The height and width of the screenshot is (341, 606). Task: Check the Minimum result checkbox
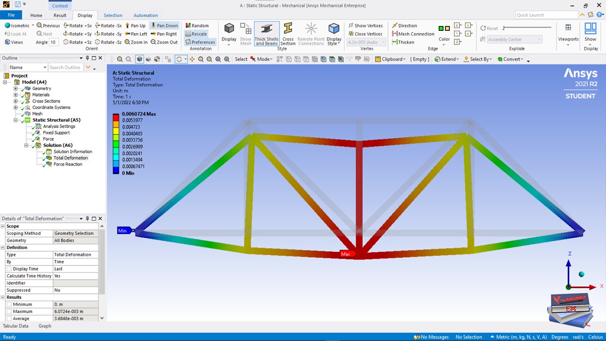9,305
